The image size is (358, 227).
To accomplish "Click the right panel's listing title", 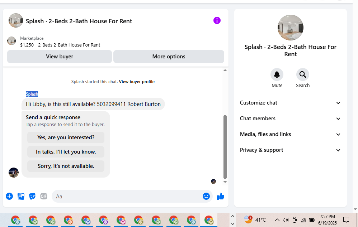I will (x=291, y=50).
